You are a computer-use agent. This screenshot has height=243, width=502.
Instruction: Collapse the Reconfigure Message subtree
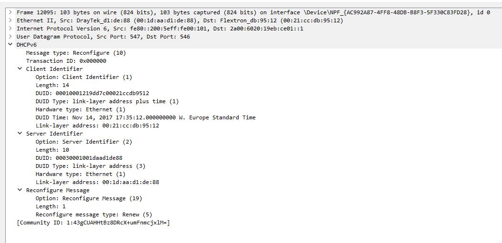click(x=20, y=190)
